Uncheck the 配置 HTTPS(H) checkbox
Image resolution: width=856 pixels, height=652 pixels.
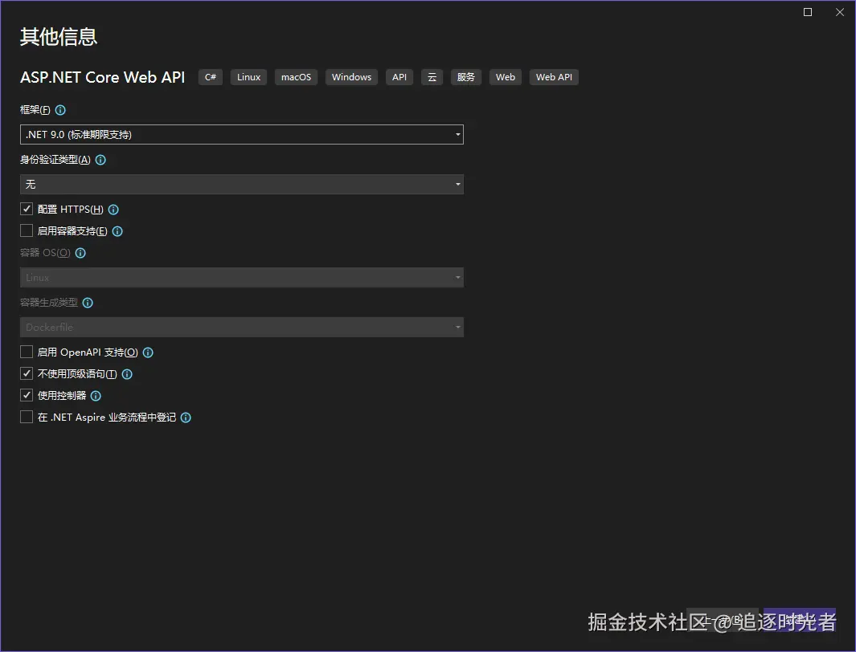coord(27,209)
